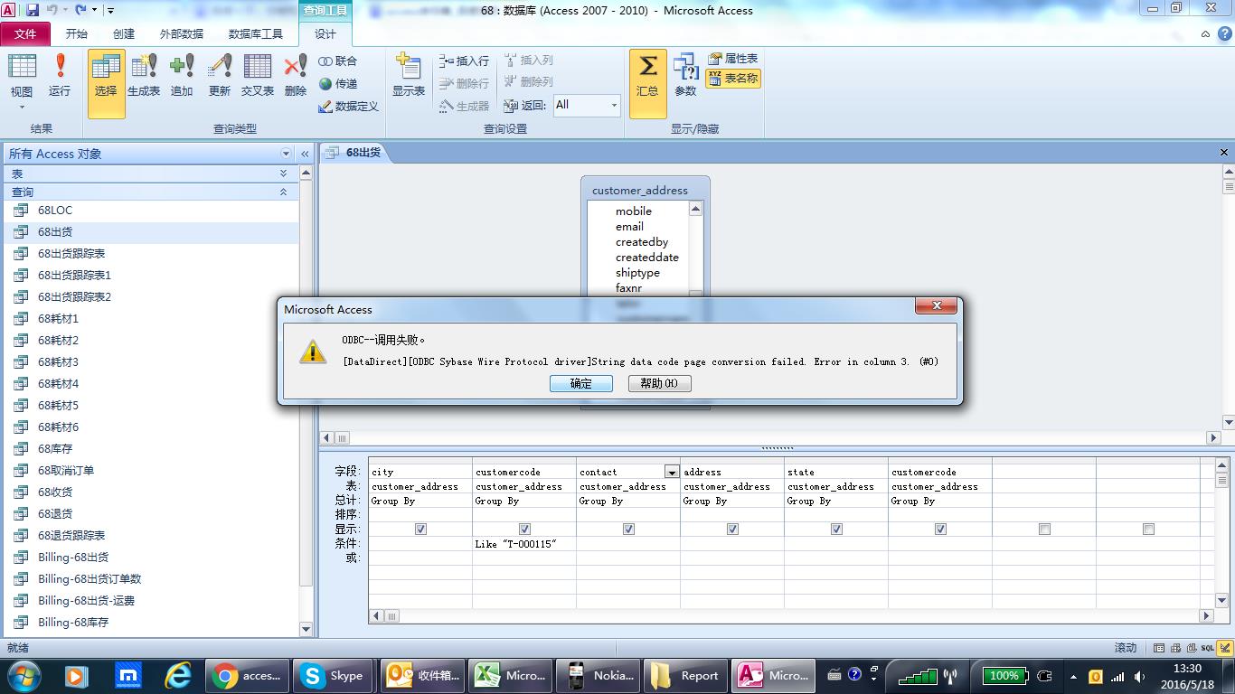Click the Save icon in quick access toolbar
This screenshot has height=694, width=1235.
(33, 10)
